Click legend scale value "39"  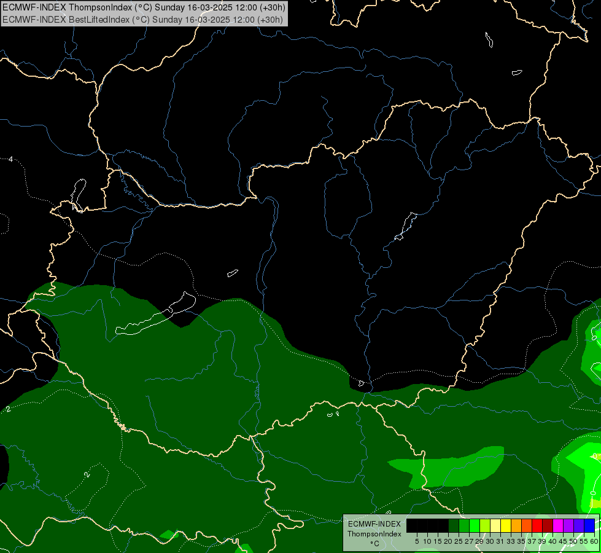tap(542, 541)
